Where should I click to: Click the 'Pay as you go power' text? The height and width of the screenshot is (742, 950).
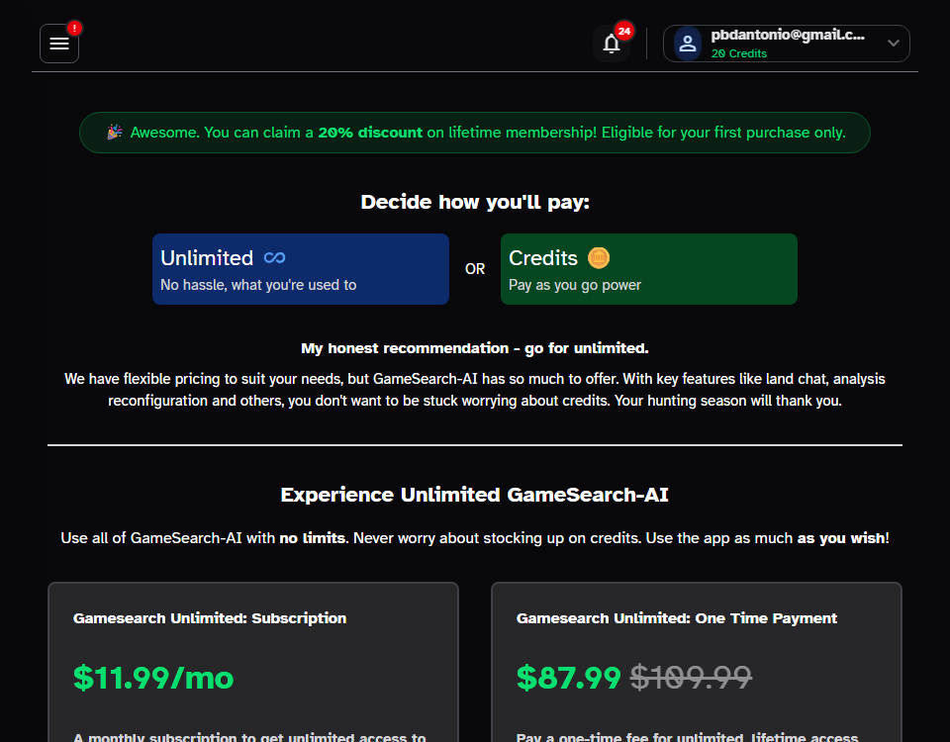coord(575,285)
